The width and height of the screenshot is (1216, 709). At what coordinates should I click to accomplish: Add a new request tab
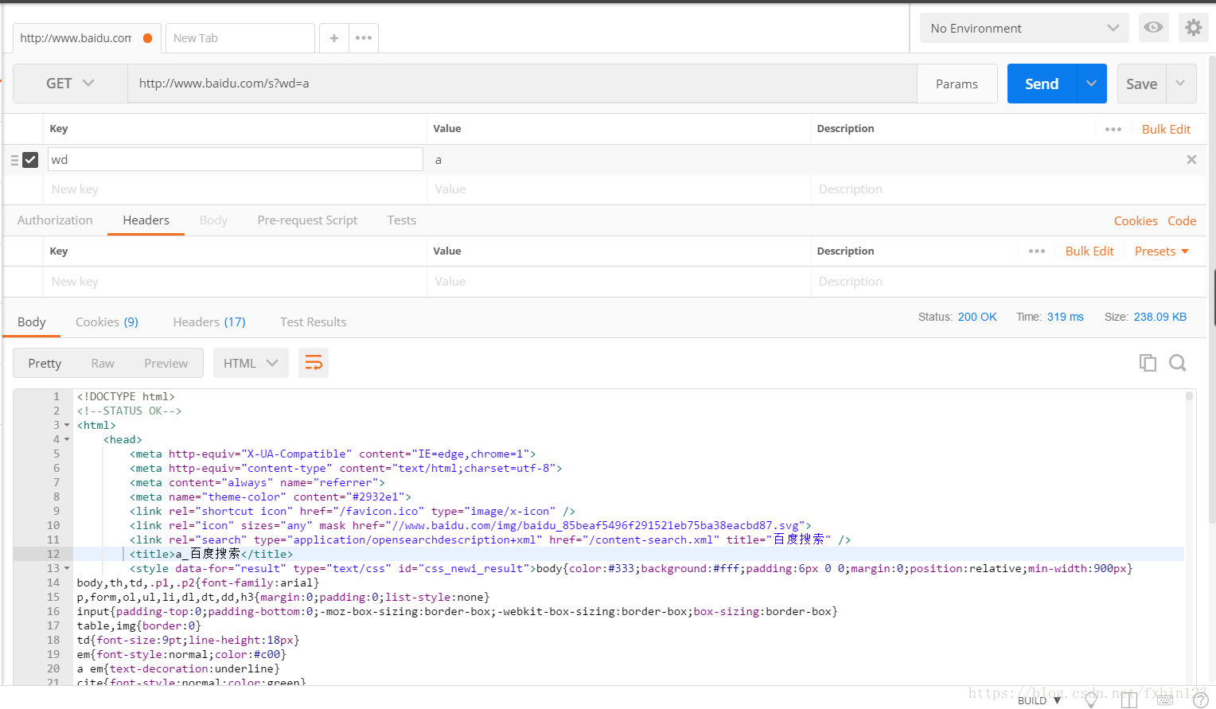[x=334, y=38]
